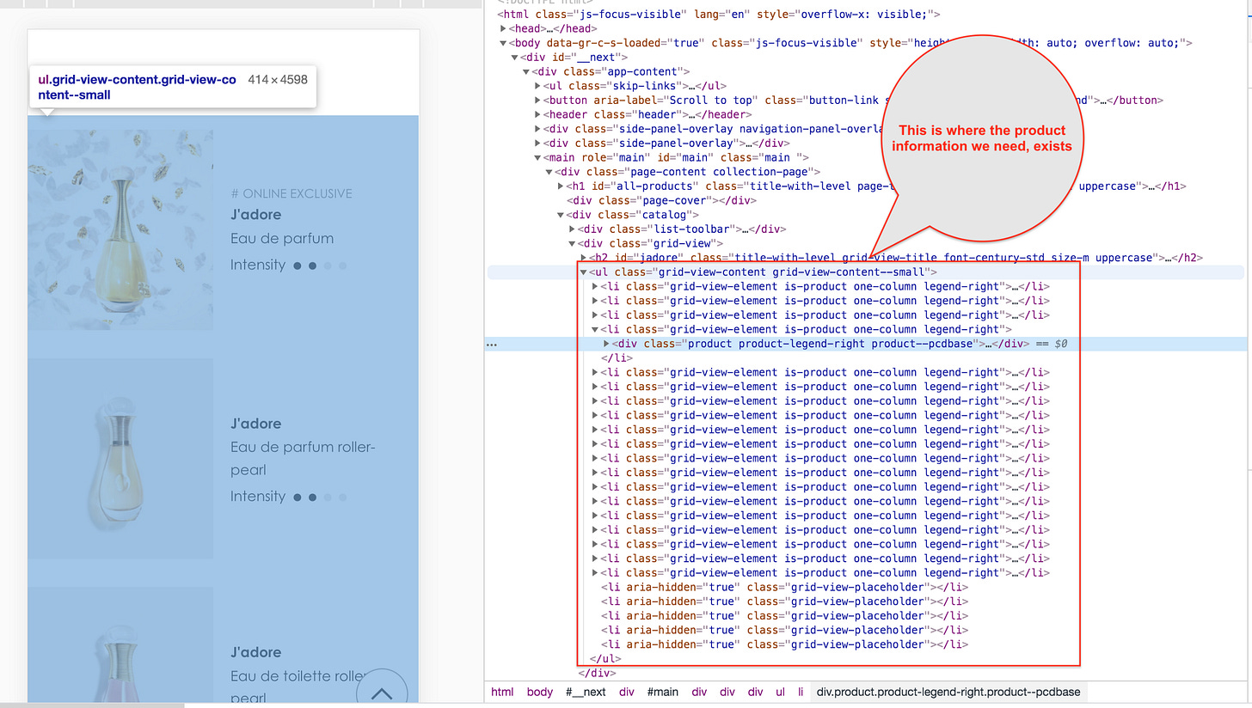Image resolution: width=1252 pixels, height=708 pixels.
Task: Select the closing </li> tag line
Action: pyautogui.click(x=617, y=358)
